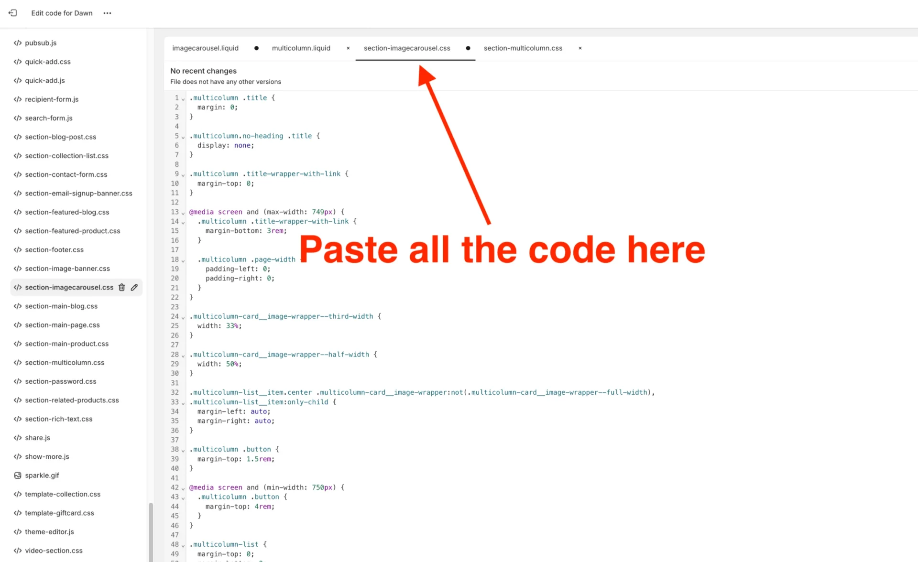Open the section-footer.css file
The width and height of the screenshot is (918, 562).
[x=54, y=249]
